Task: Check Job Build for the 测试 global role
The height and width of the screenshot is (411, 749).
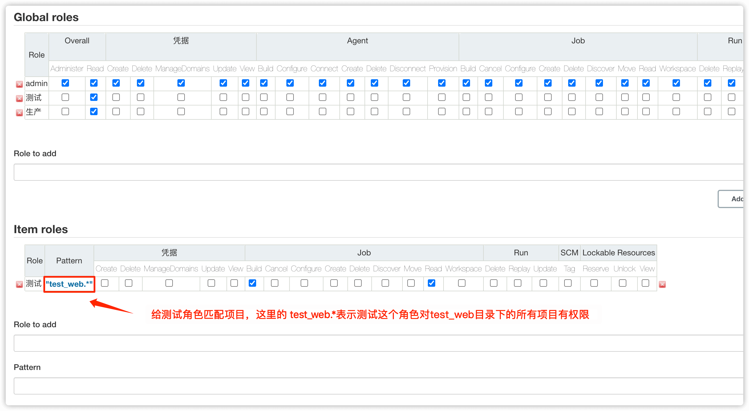Action: (466, 97)
